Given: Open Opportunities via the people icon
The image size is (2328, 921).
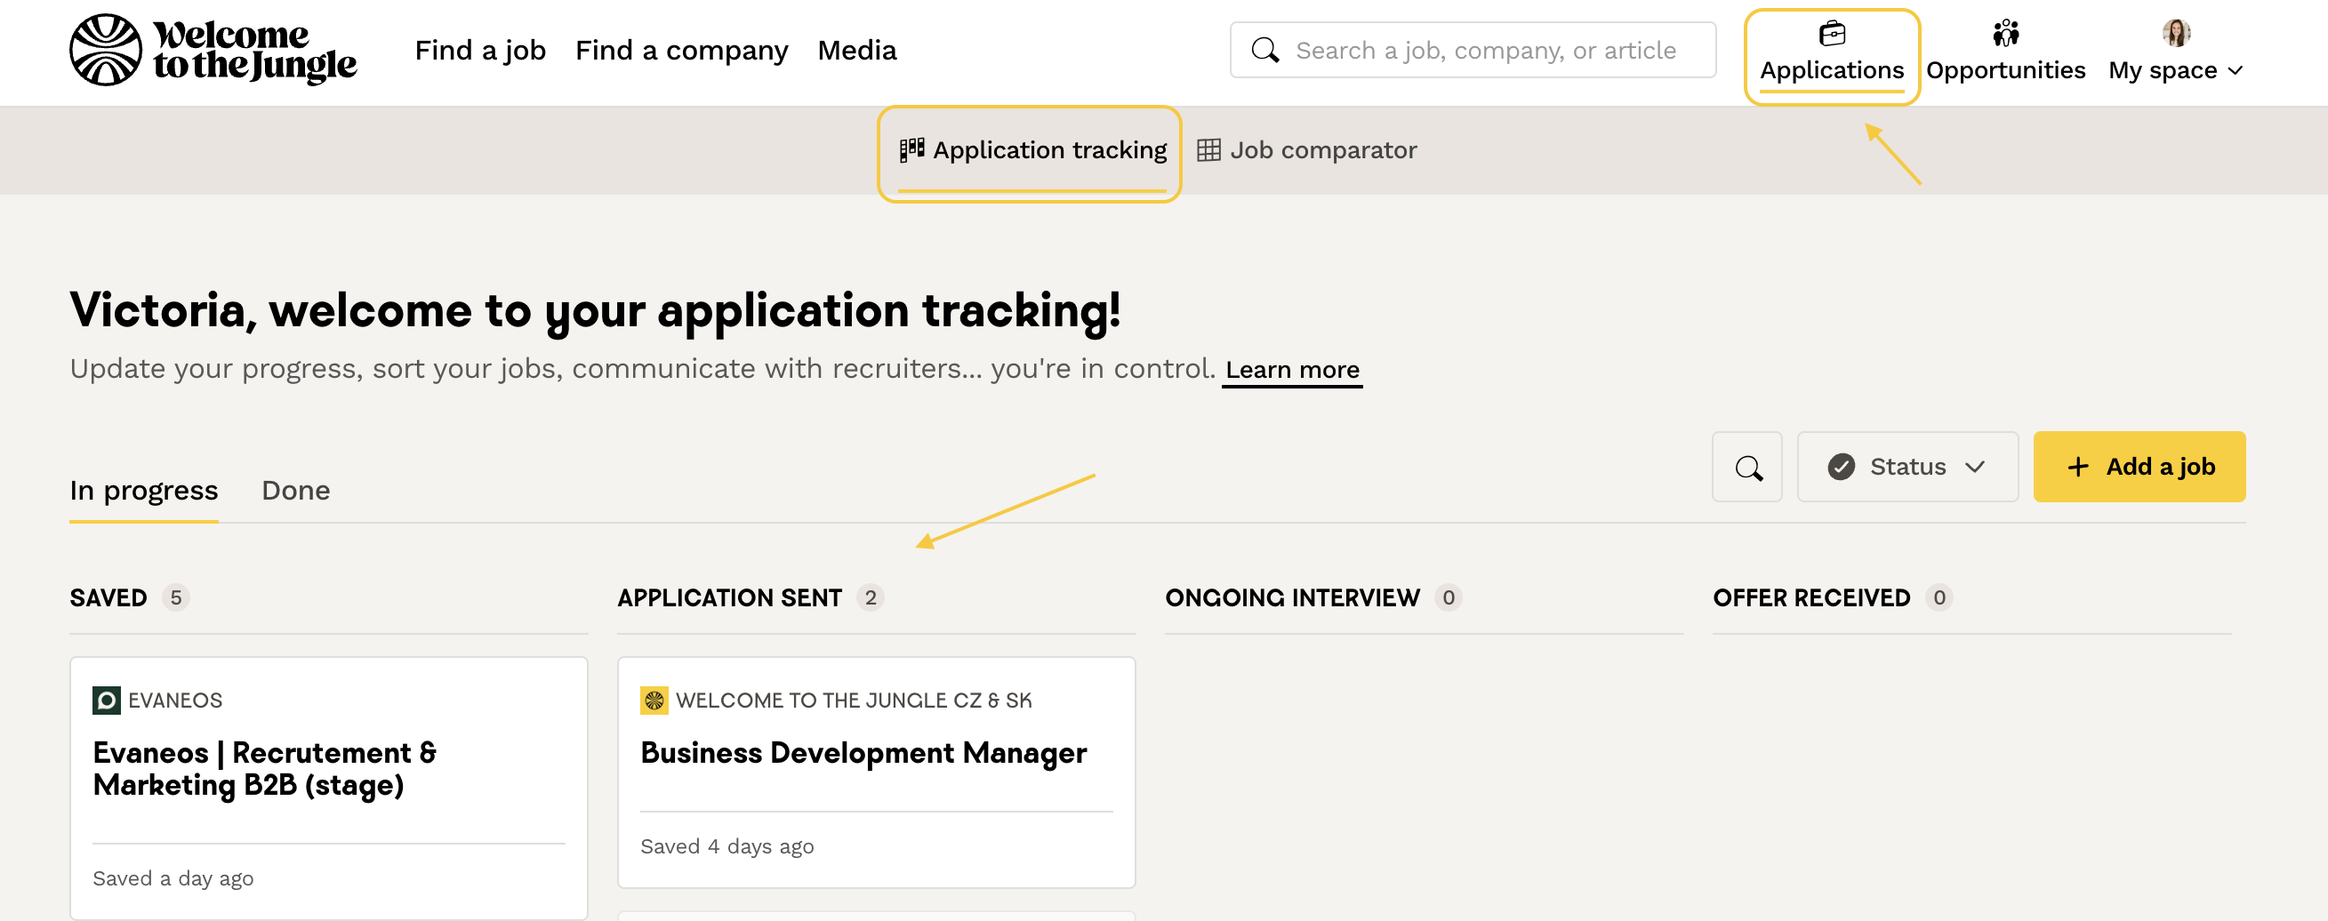Looking at the screenshot, I should (x=2004, y=34).
